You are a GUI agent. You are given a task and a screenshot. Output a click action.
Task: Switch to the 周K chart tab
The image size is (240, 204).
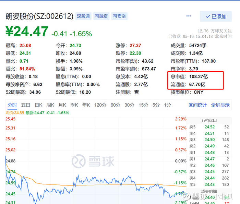[x=50, y=105]
